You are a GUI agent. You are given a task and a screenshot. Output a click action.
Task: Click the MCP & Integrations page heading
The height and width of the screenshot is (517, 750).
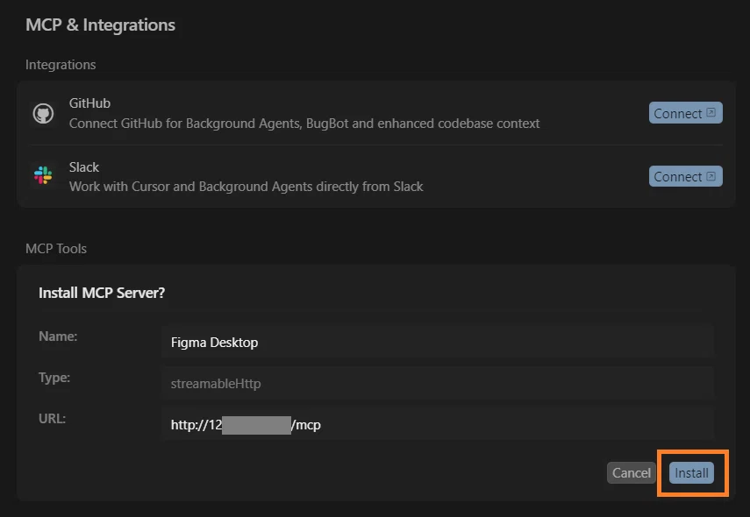[x=100, y=25]
